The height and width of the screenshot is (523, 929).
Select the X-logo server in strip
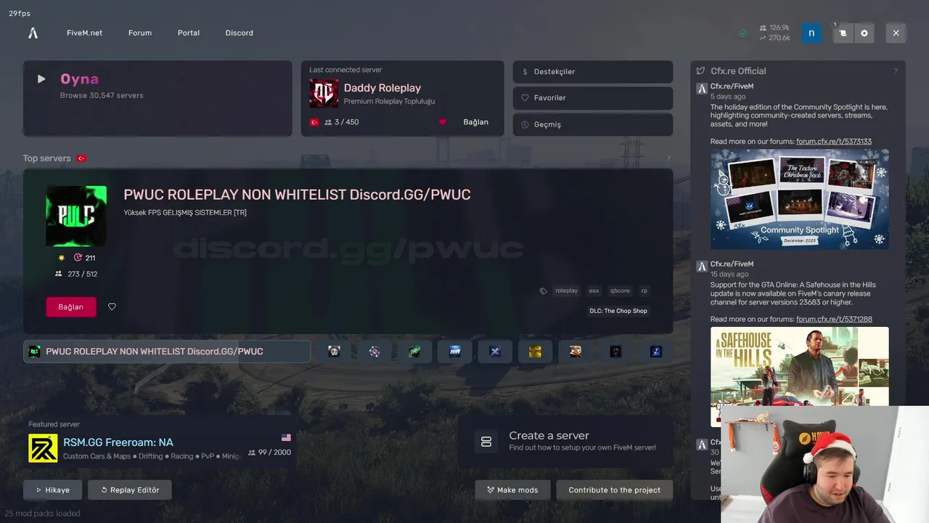pyautogui.click(x=495, y=352)
